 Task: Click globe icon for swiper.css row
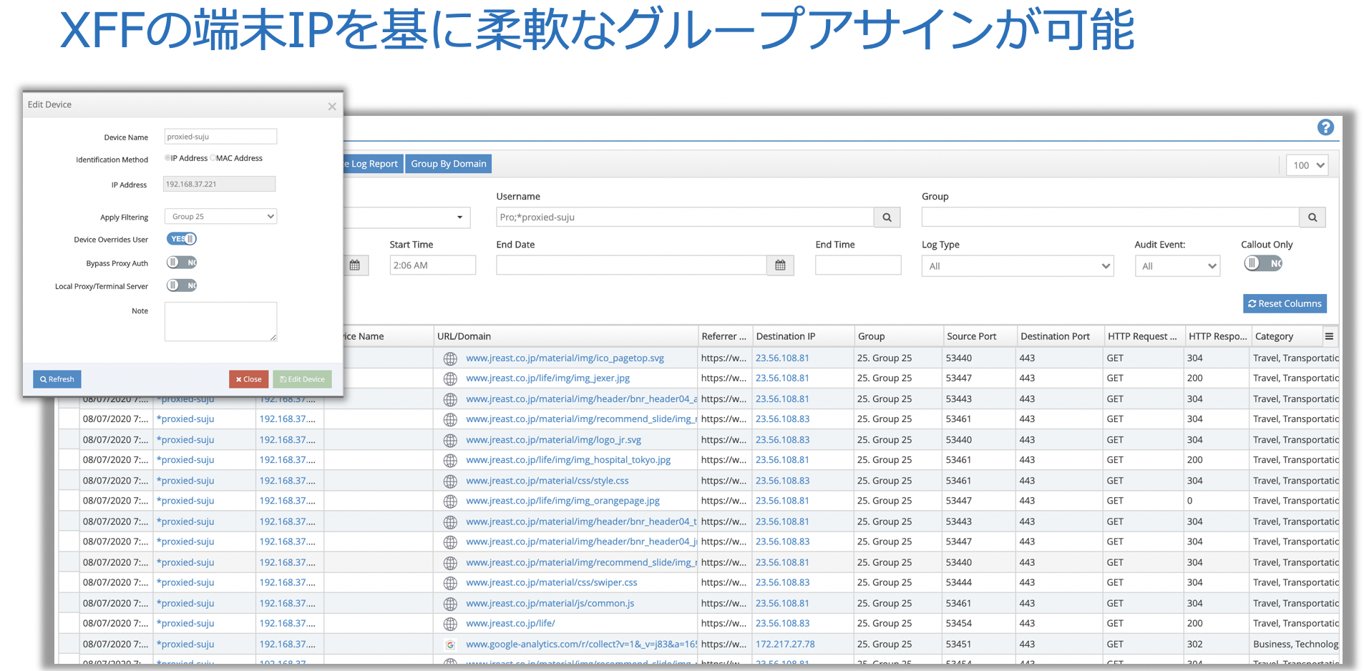click(450, 583)
